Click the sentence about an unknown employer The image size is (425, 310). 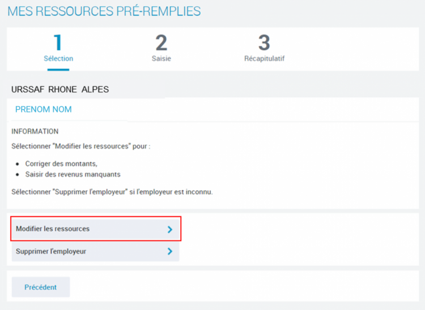[112, 192]
